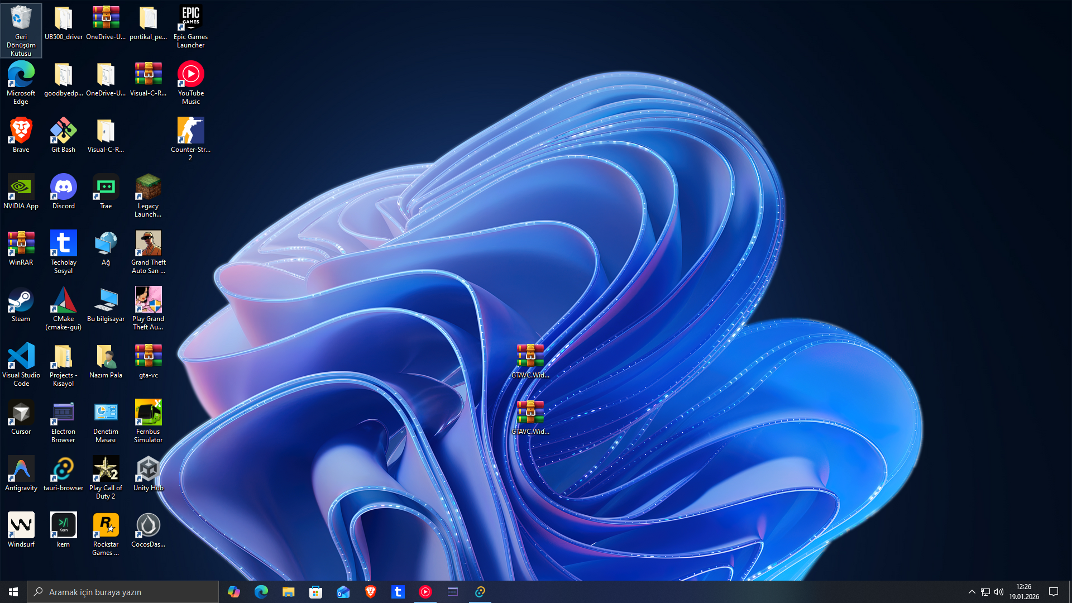Viewport: 1072px width, 603px height.
Task: Select Microsoft Edge desktop shortcut
Action: (x=21, y=83)
